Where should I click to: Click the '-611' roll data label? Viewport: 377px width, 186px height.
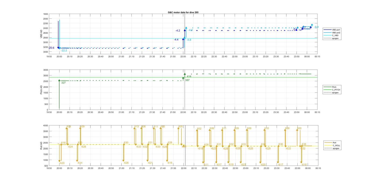[205, 165]
